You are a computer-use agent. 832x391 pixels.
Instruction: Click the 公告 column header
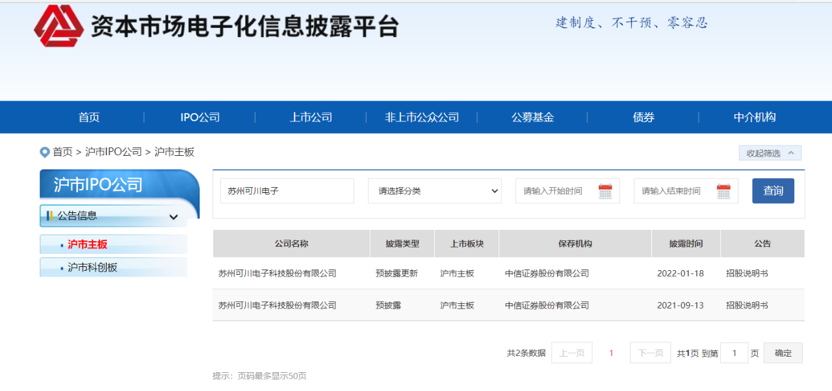(762, 244)
